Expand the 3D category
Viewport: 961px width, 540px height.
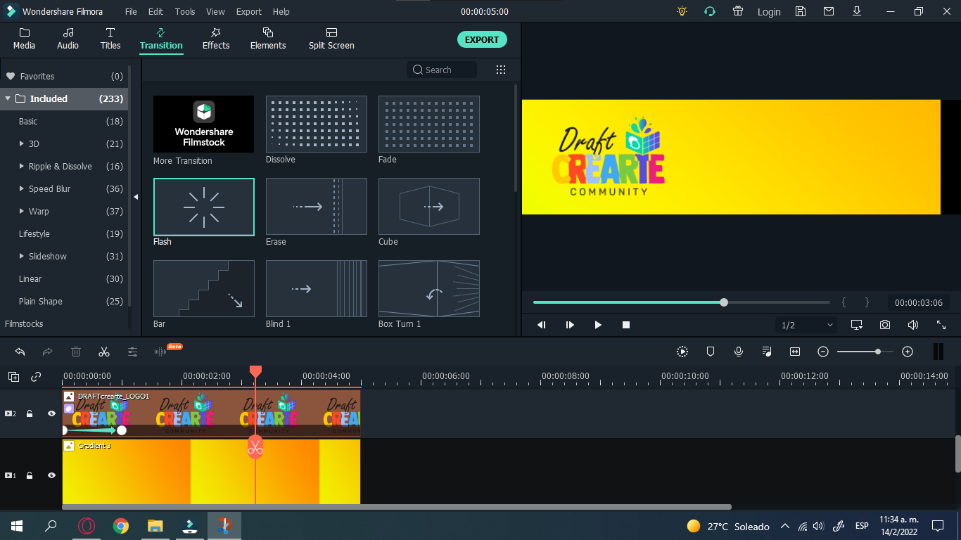[x=22, y=143]
